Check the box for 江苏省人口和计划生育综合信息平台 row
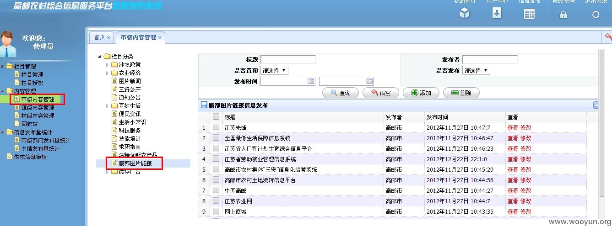 tap(216, 148)
